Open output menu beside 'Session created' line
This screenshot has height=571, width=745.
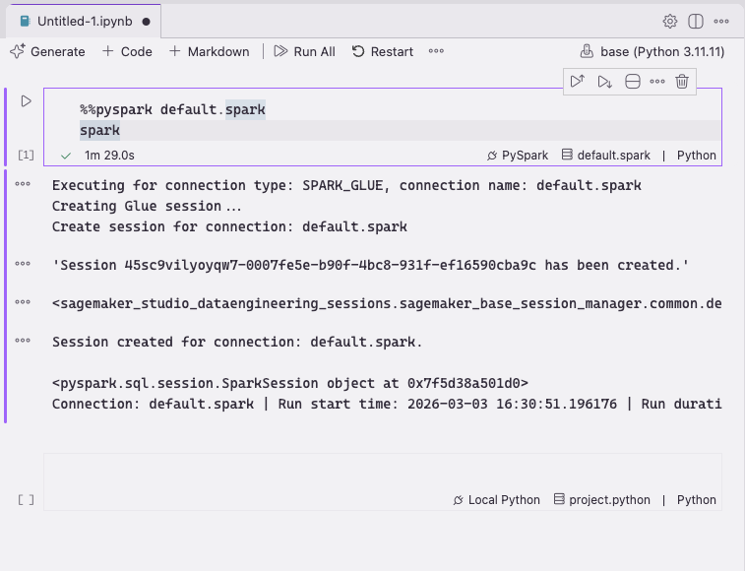[x=23, y=341]
